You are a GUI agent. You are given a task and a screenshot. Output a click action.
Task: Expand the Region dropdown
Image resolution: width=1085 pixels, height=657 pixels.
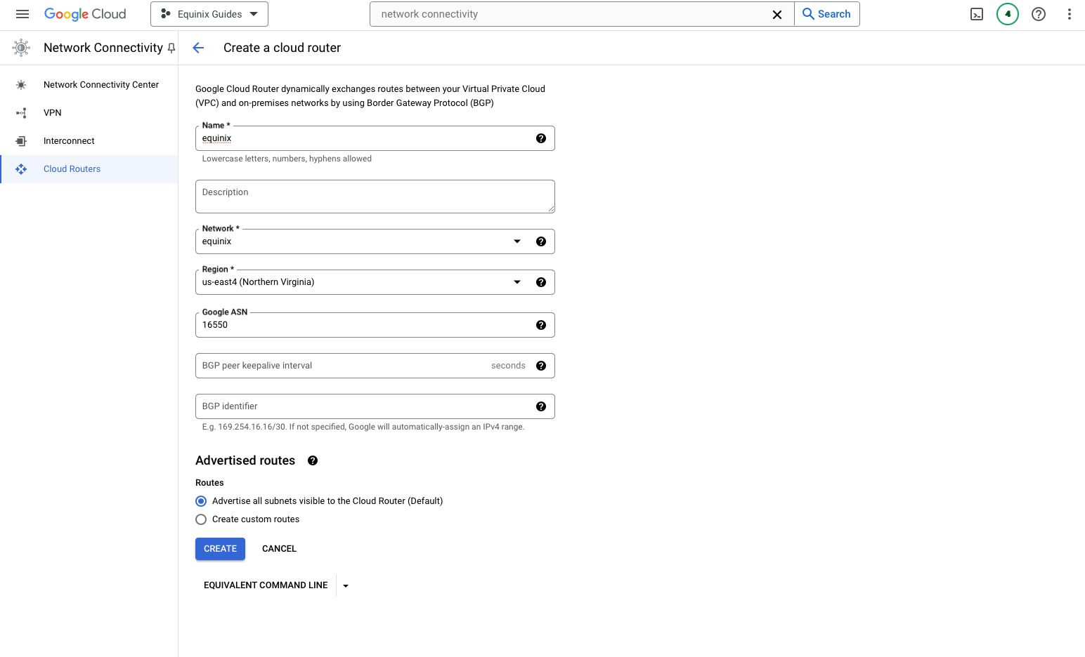pyautogui.click(x=517, y=282)
